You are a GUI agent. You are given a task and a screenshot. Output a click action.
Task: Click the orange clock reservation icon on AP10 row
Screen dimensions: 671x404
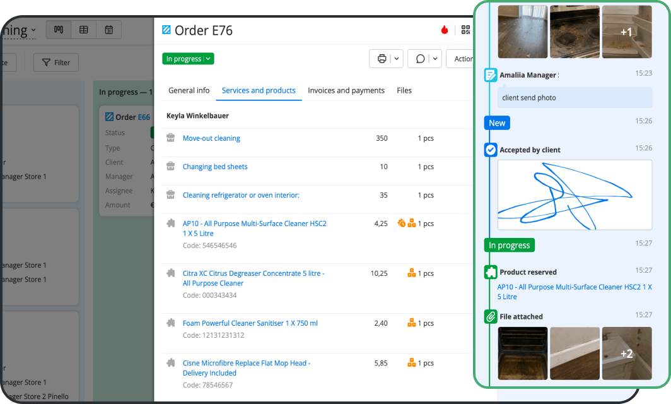click(x=401, y=223)
